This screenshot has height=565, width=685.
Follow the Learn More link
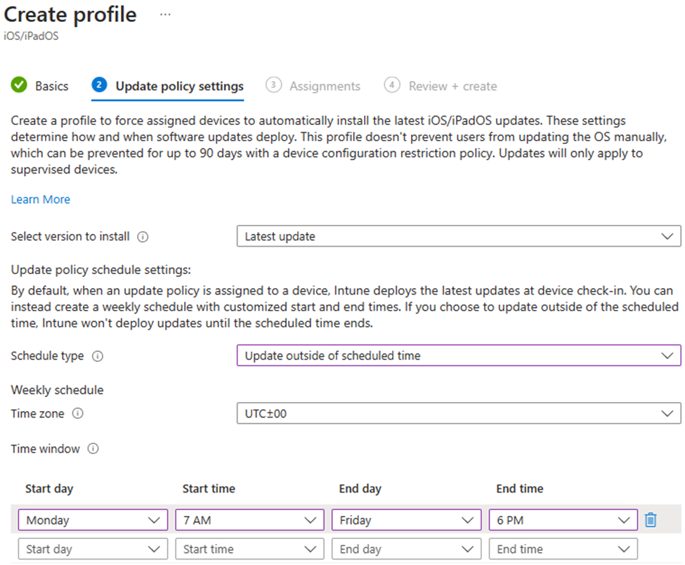(41, 200)
